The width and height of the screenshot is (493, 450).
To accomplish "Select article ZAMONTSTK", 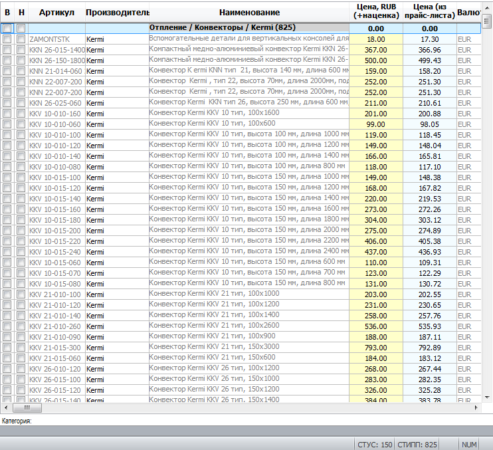I will coord(50,39).
